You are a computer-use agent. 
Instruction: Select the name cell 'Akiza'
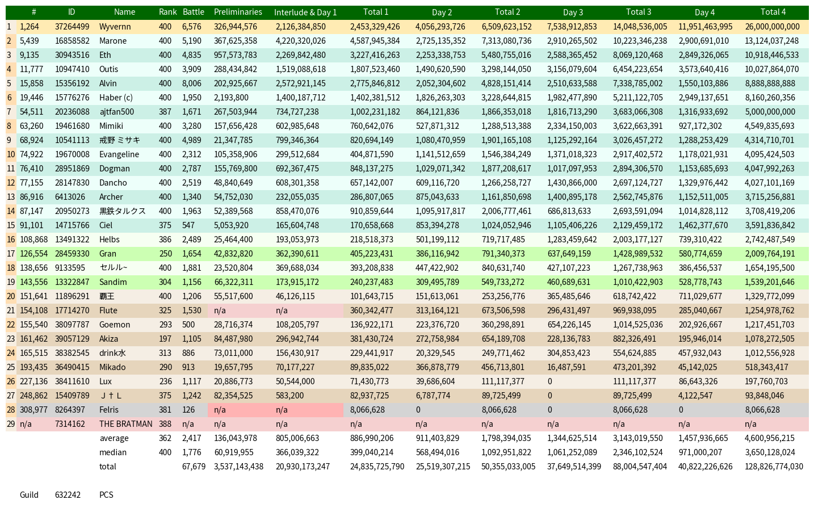pyautogui.click(x=109, y=339)
